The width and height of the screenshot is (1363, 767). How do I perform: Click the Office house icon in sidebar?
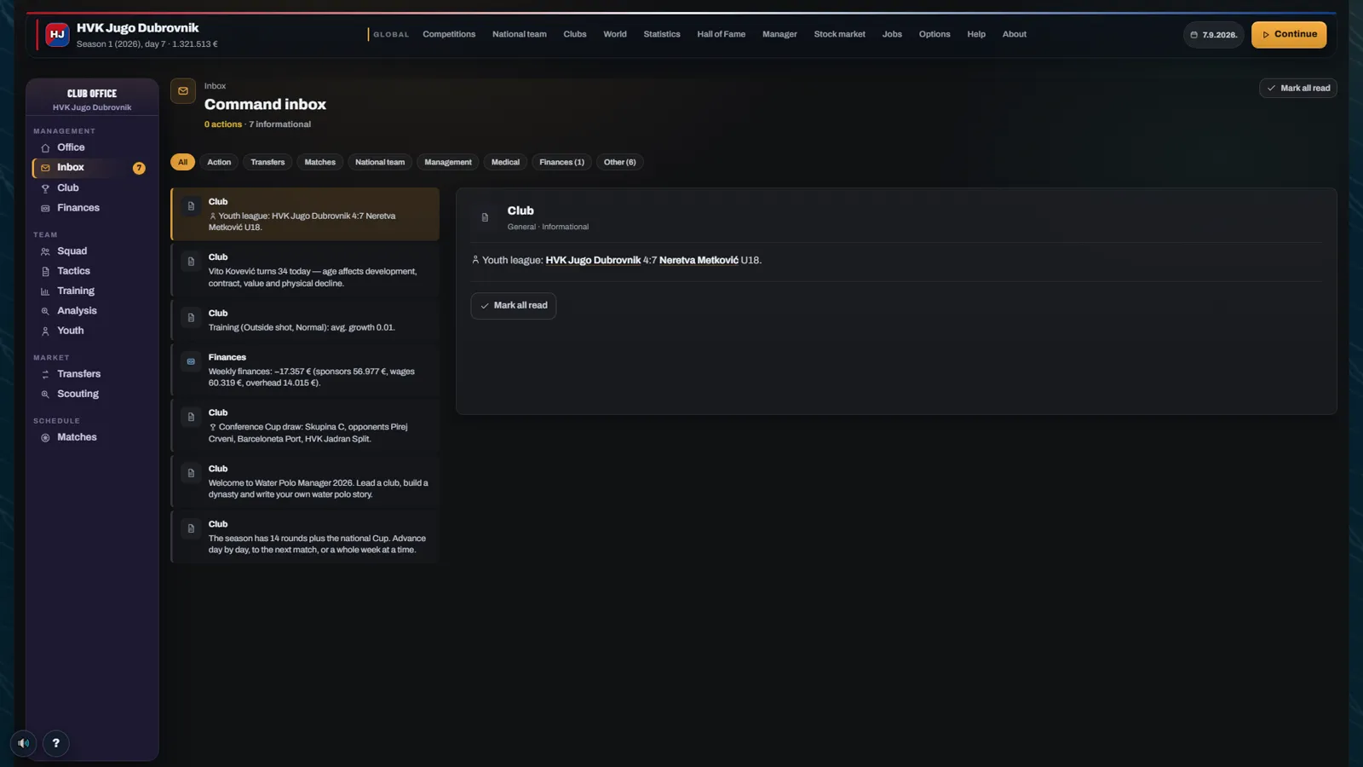coord(45,148)
